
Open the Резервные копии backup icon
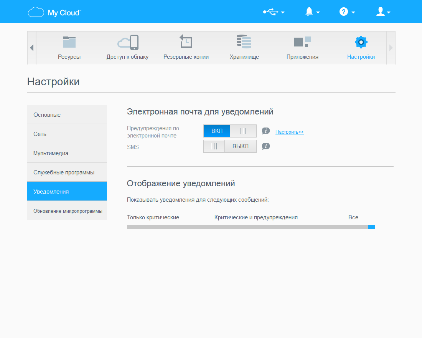coord(186,41)
